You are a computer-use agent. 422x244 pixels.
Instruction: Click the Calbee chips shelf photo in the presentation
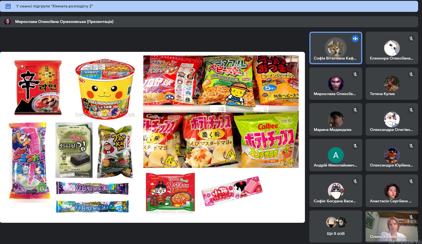click(x=221, y=111)
